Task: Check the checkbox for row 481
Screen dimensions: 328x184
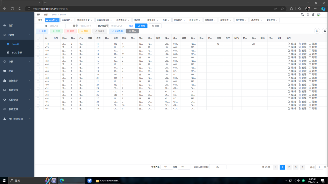Action: (x=38, y=54)
